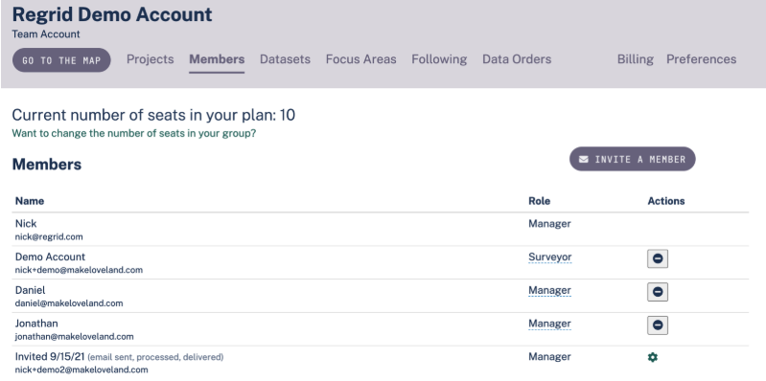766x381 pixels.
Task: Click the Members section heading
Action: click(47, 165)
